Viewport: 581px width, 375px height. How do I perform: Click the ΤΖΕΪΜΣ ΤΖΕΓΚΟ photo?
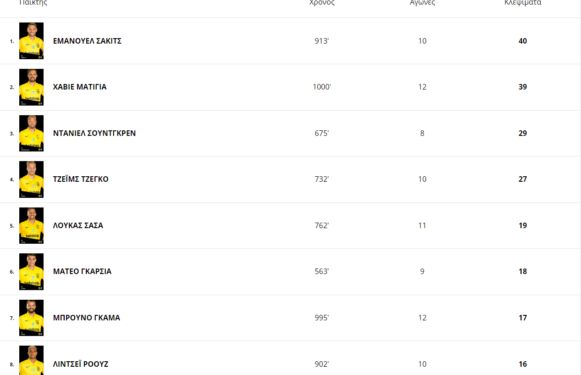(x=31, y=179)
